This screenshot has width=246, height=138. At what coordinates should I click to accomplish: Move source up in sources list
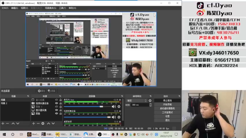pyautogui.click(x=49, y=124)
